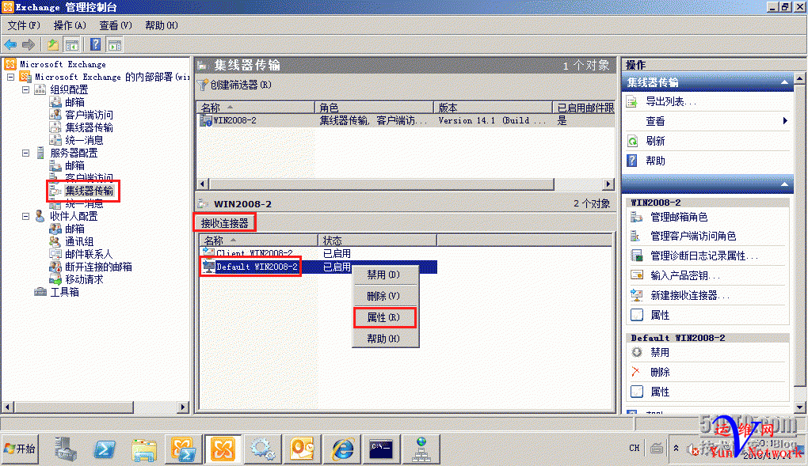
Task: Click the 导出列表 icon in actions pane
Action: point(632,102)
